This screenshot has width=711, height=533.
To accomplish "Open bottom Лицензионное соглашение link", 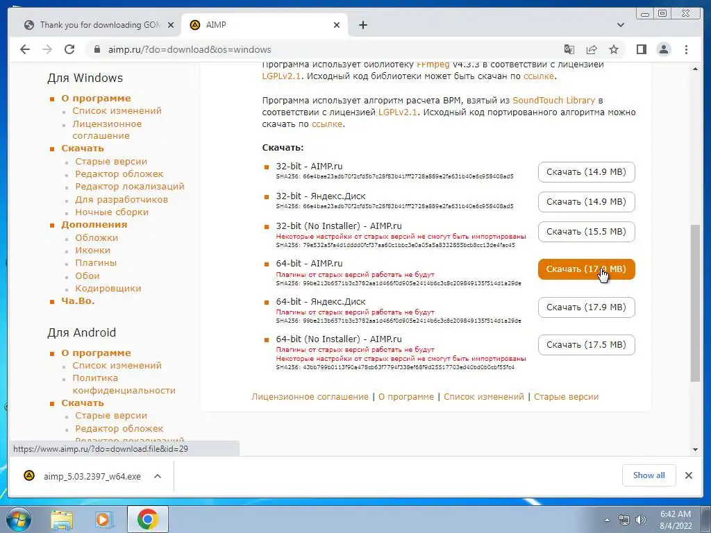I will 310,396.
